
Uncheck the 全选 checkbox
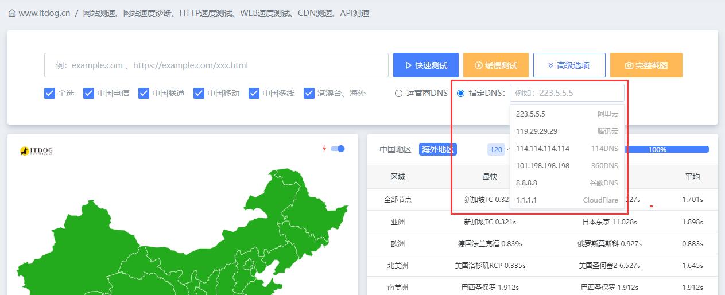(x=50, y=93)
